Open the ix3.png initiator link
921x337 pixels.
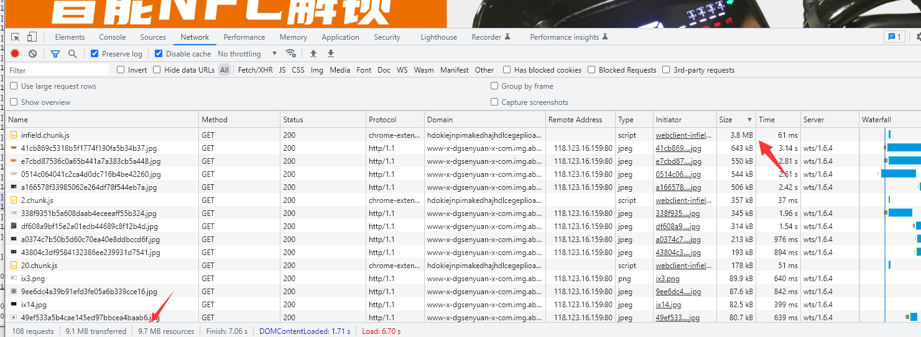667,279
